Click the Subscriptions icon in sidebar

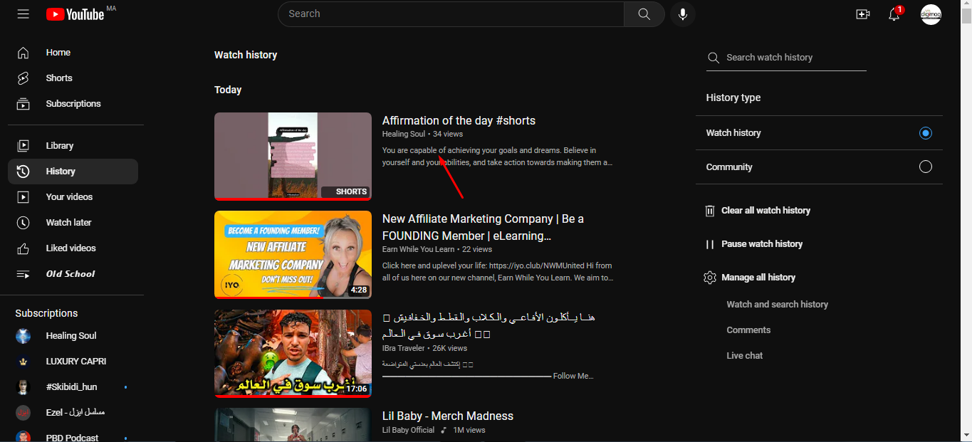click(23, 104)
